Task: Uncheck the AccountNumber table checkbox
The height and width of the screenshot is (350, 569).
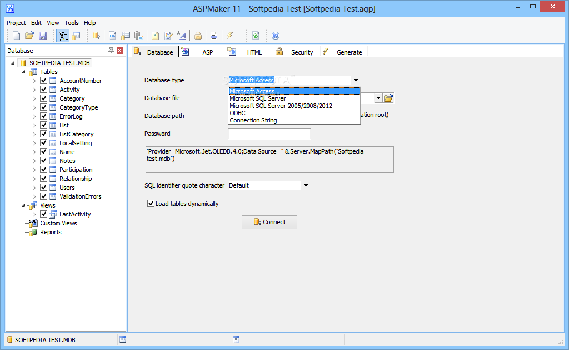Action: [x=44, y=80]
